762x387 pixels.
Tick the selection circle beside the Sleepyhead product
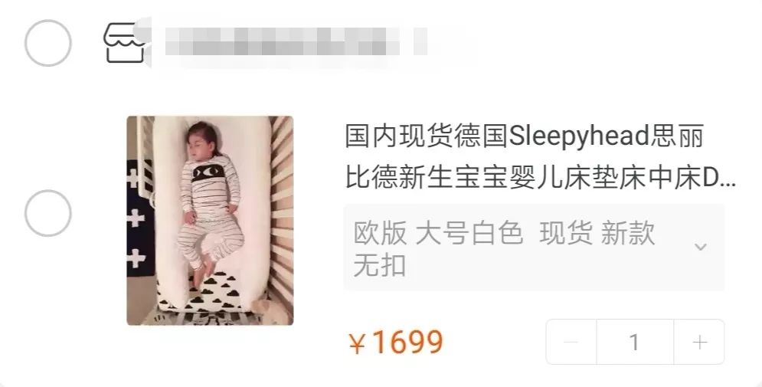click(x=48, y=214)
